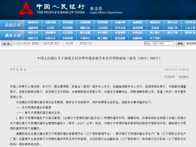Open the 货币政策 navigation item
The height and width of the screenshot is (147, 196).
(x=68, y=22)
